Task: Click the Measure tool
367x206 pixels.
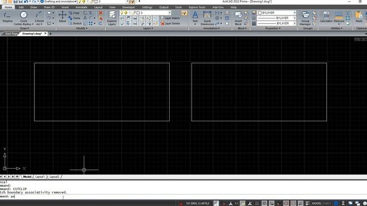Action: [x=339, y=18]
